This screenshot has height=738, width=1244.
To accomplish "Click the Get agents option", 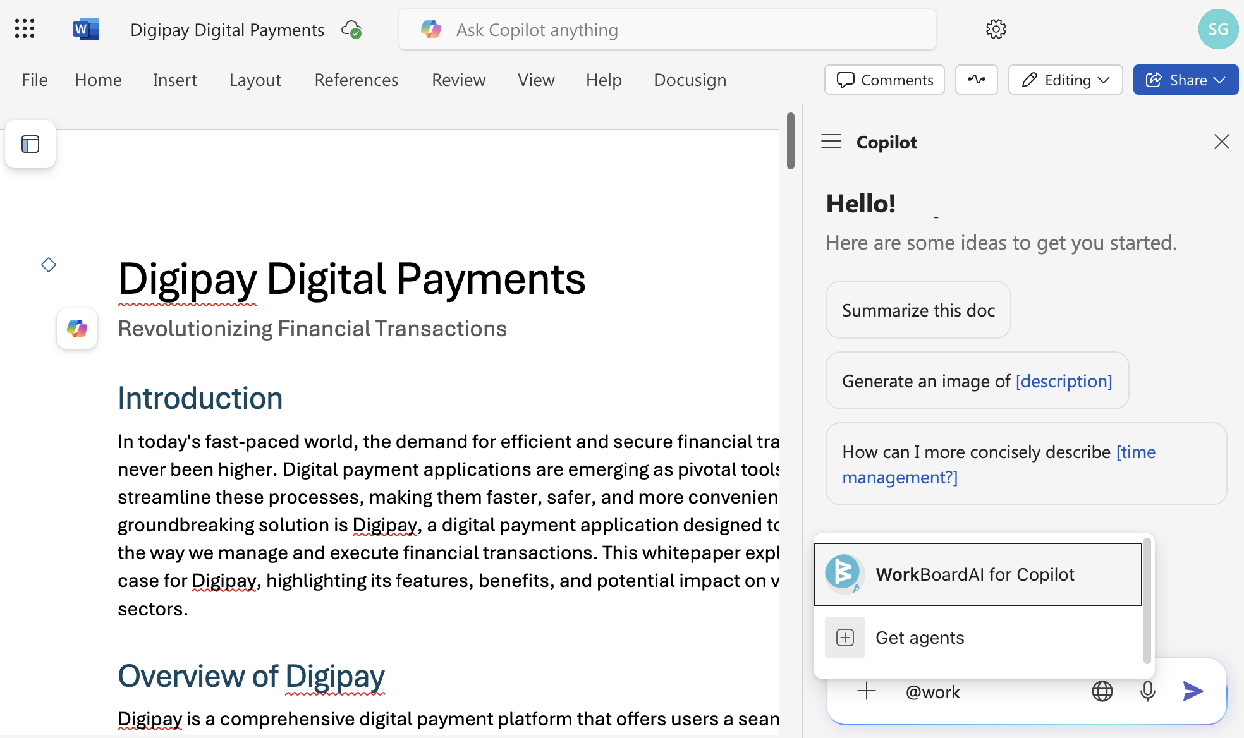I will pos(977,638).
